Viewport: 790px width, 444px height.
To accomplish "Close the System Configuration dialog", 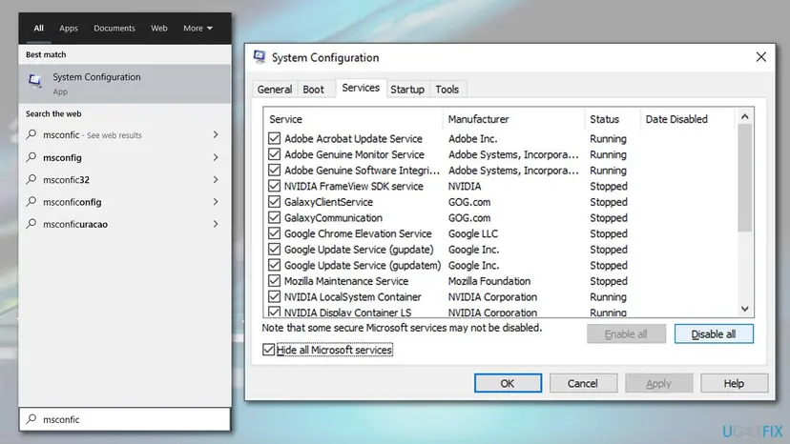I will pyautogui.click(x=760, y=57).
